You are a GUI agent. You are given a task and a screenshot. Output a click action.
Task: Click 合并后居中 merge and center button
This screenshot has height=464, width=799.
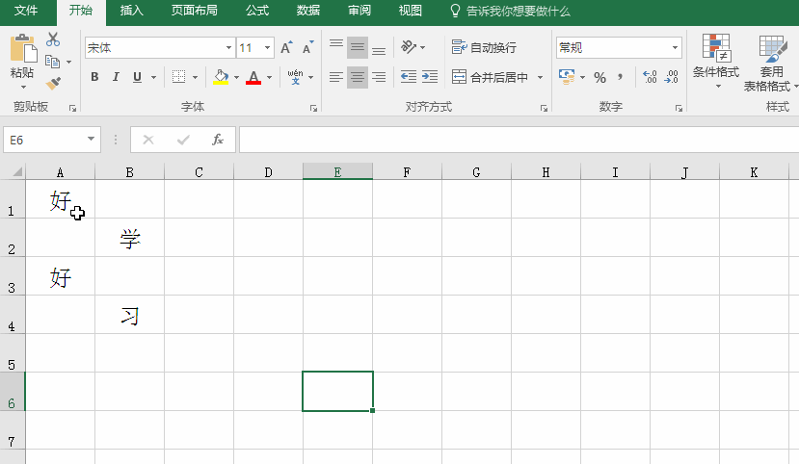[491, 77]
